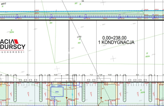Click the green "S RIIIa" land-class label
The height and width of the screenshot is (106, 164).
(x=11, y=31)
